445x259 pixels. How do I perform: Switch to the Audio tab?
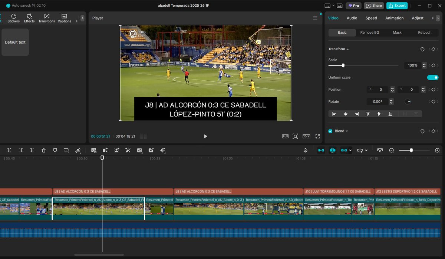[x=352, y=18]
